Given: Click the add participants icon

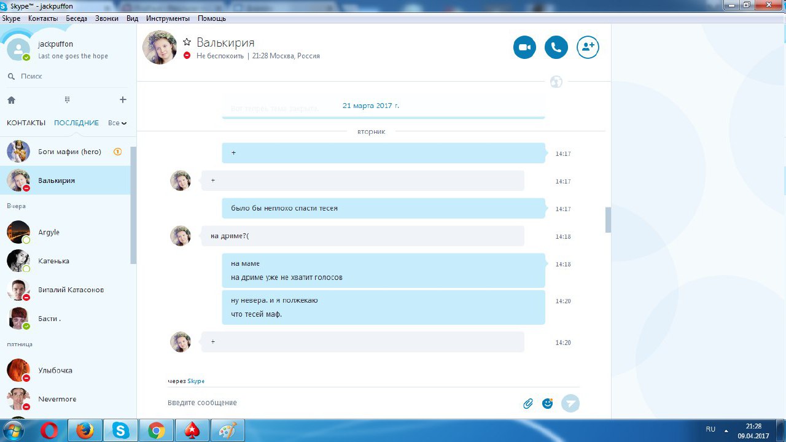Looking at the screenshot, I should pyautogui.click(x=588, y=47).
